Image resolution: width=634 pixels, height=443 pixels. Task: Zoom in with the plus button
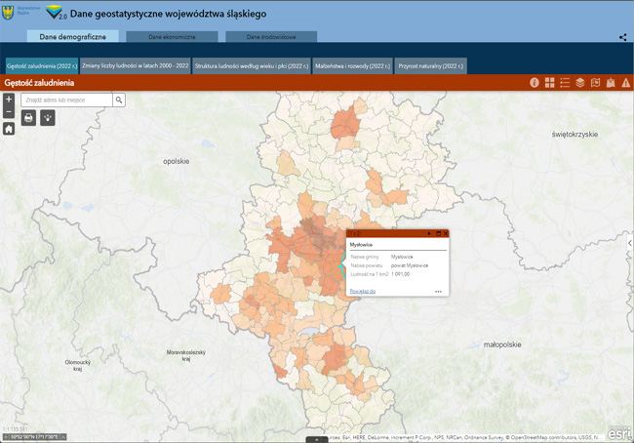9,100
